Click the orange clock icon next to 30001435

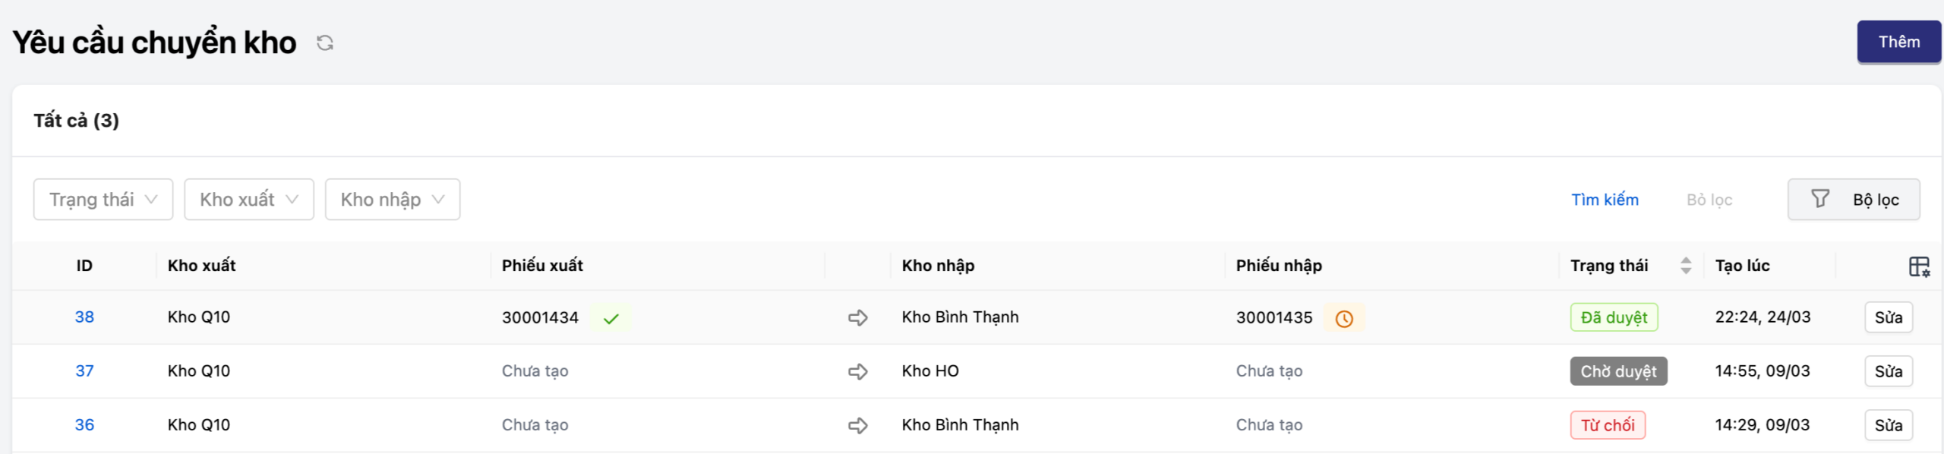1344,319
